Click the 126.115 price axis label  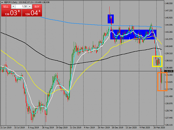[x=169, y=125]
